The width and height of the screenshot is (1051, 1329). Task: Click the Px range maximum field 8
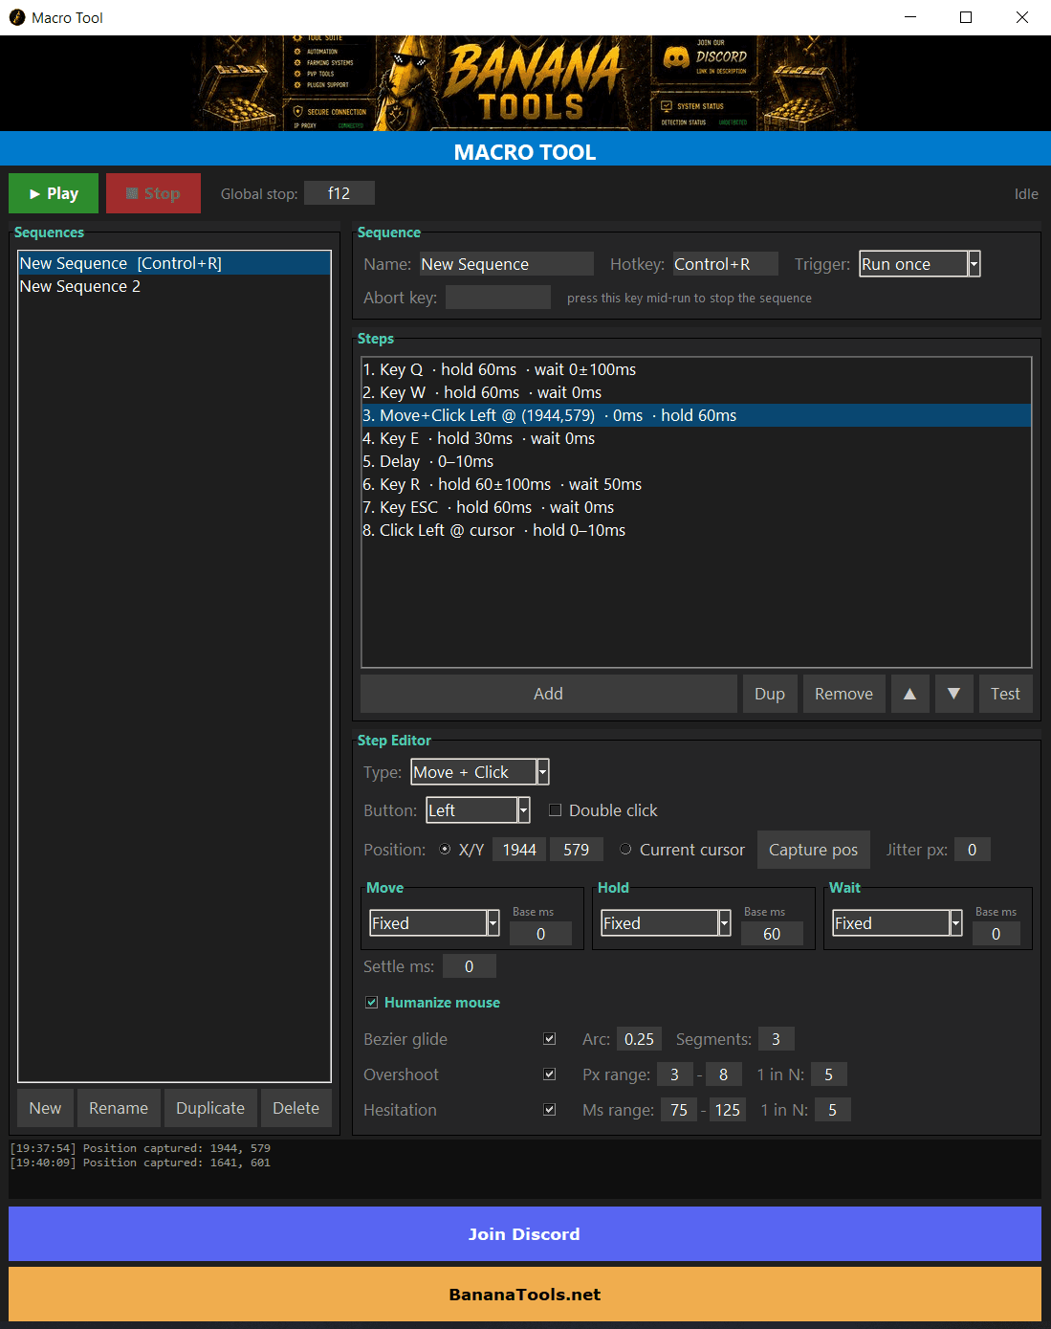(724, 1074)
